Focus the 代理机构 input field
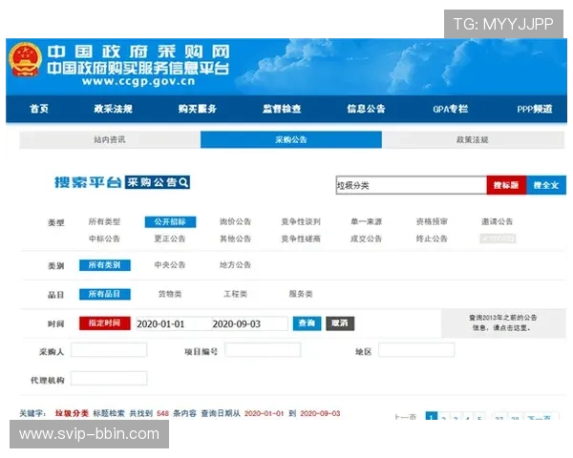 [x=109, y=379]
